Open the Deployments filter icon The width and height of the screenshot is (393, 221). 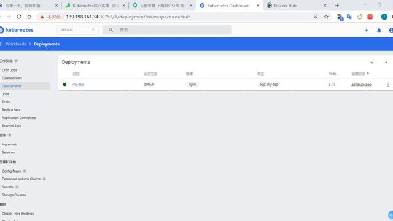(x=372, y=62)
